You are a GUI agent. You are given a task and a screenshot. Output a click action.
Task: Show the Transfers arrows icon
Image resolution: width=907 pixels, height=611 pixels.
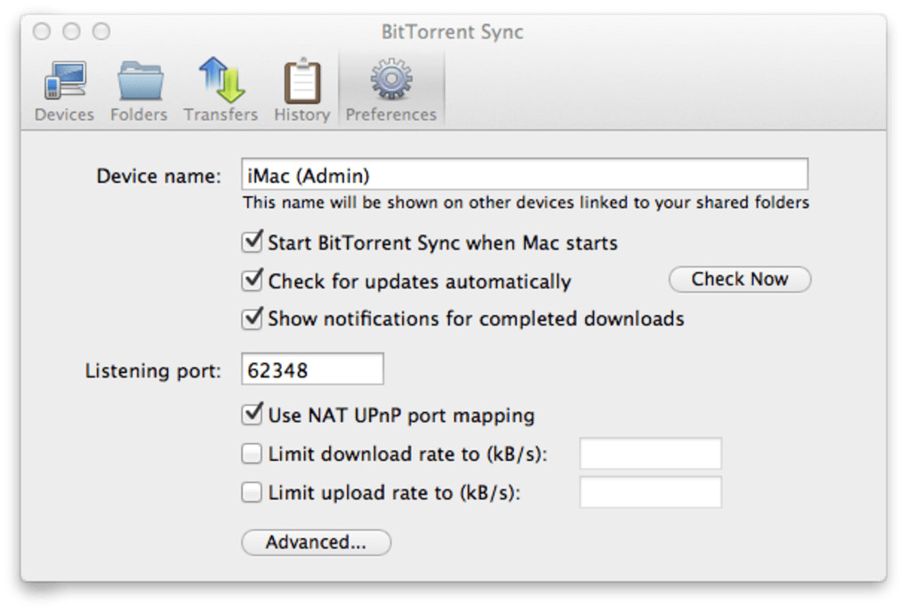(x=221, y=82)
